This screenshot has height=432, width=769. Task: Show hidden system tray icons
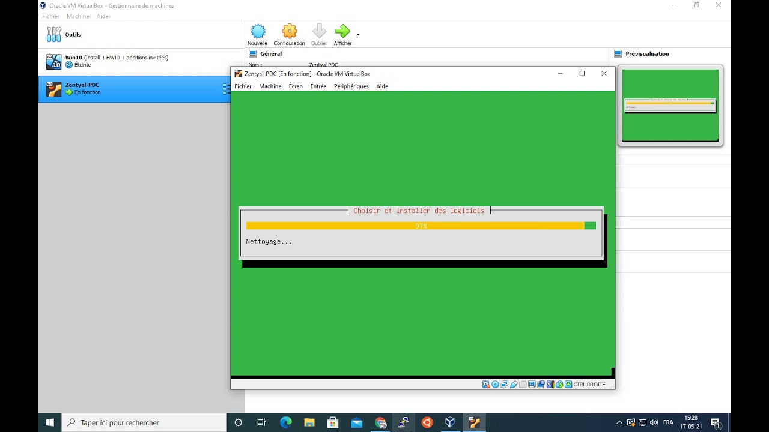click(x=619, y=422)
